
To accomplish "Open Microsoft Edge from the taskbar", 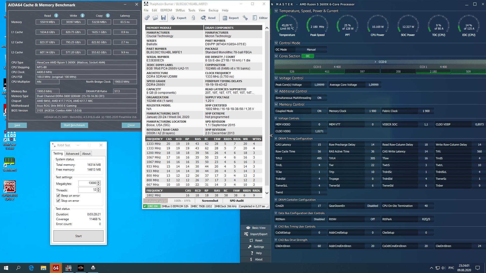I will pos(31,268).
